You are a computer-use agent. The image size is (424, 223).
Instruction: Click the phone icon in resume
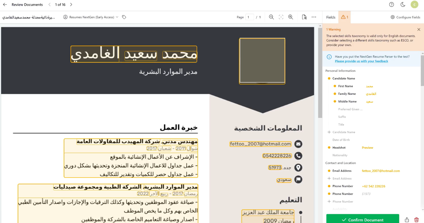tap(298, 156)
